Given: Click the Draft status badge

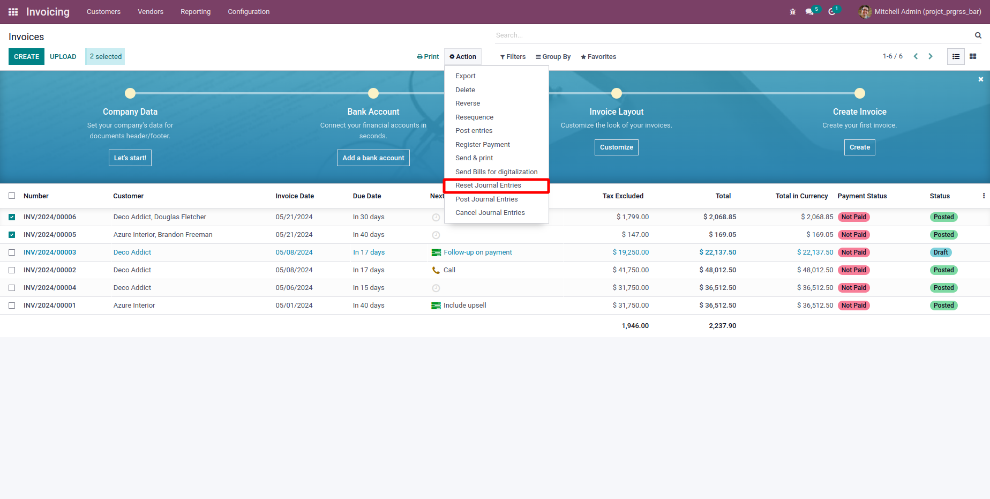Looking at the screenshot, I should [x=941, y=252].
